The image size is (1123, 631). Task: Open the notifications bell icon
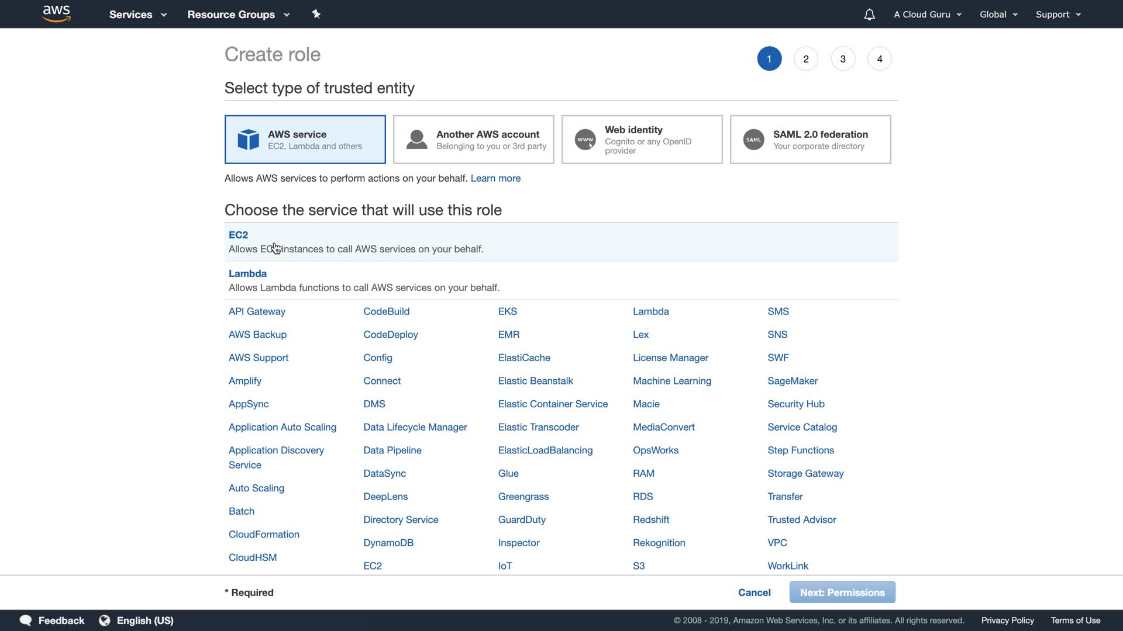click(x=869, y=15)
